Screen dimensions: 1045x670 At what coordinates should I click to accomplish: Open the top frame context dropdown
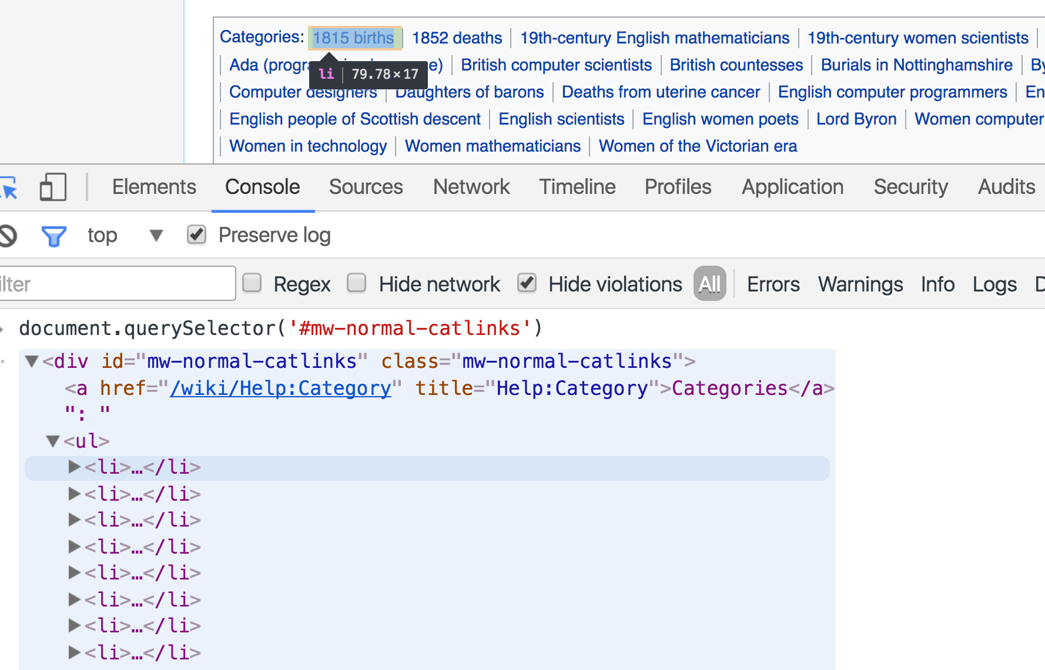(156, 236)
